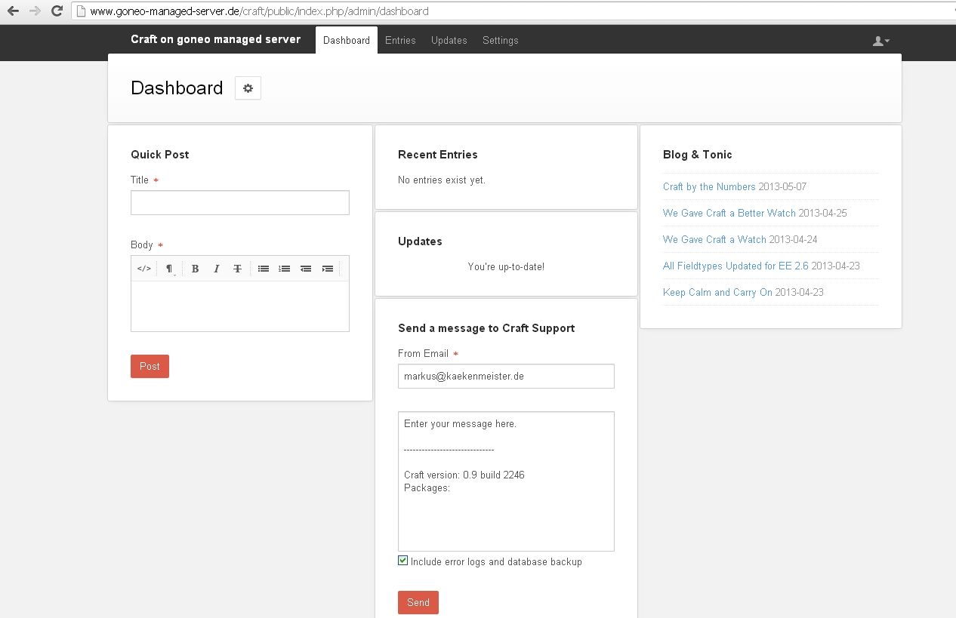Click into the Body text area
This screenshot has height=618, width=956.
coord(240,306)
